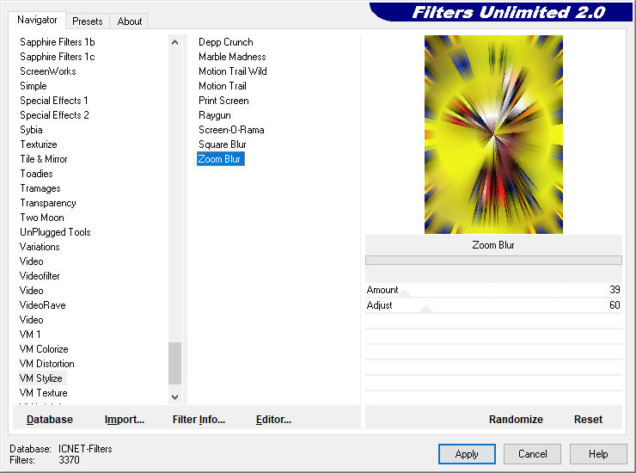Choose the Motion Trail Wild filter
This screenshot has height=473, width=636.
(232, 71)
